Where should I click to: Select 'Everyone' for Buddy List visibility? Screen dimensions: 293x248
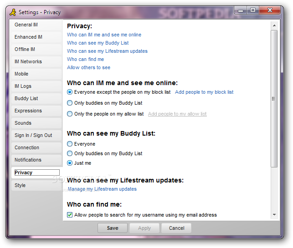coord(70,144)
